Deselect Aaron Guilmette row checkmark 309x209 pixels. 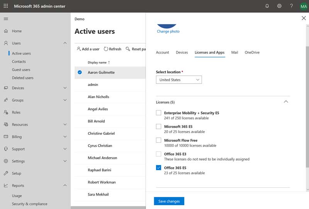pyautogui.click(x=80, y=72)
